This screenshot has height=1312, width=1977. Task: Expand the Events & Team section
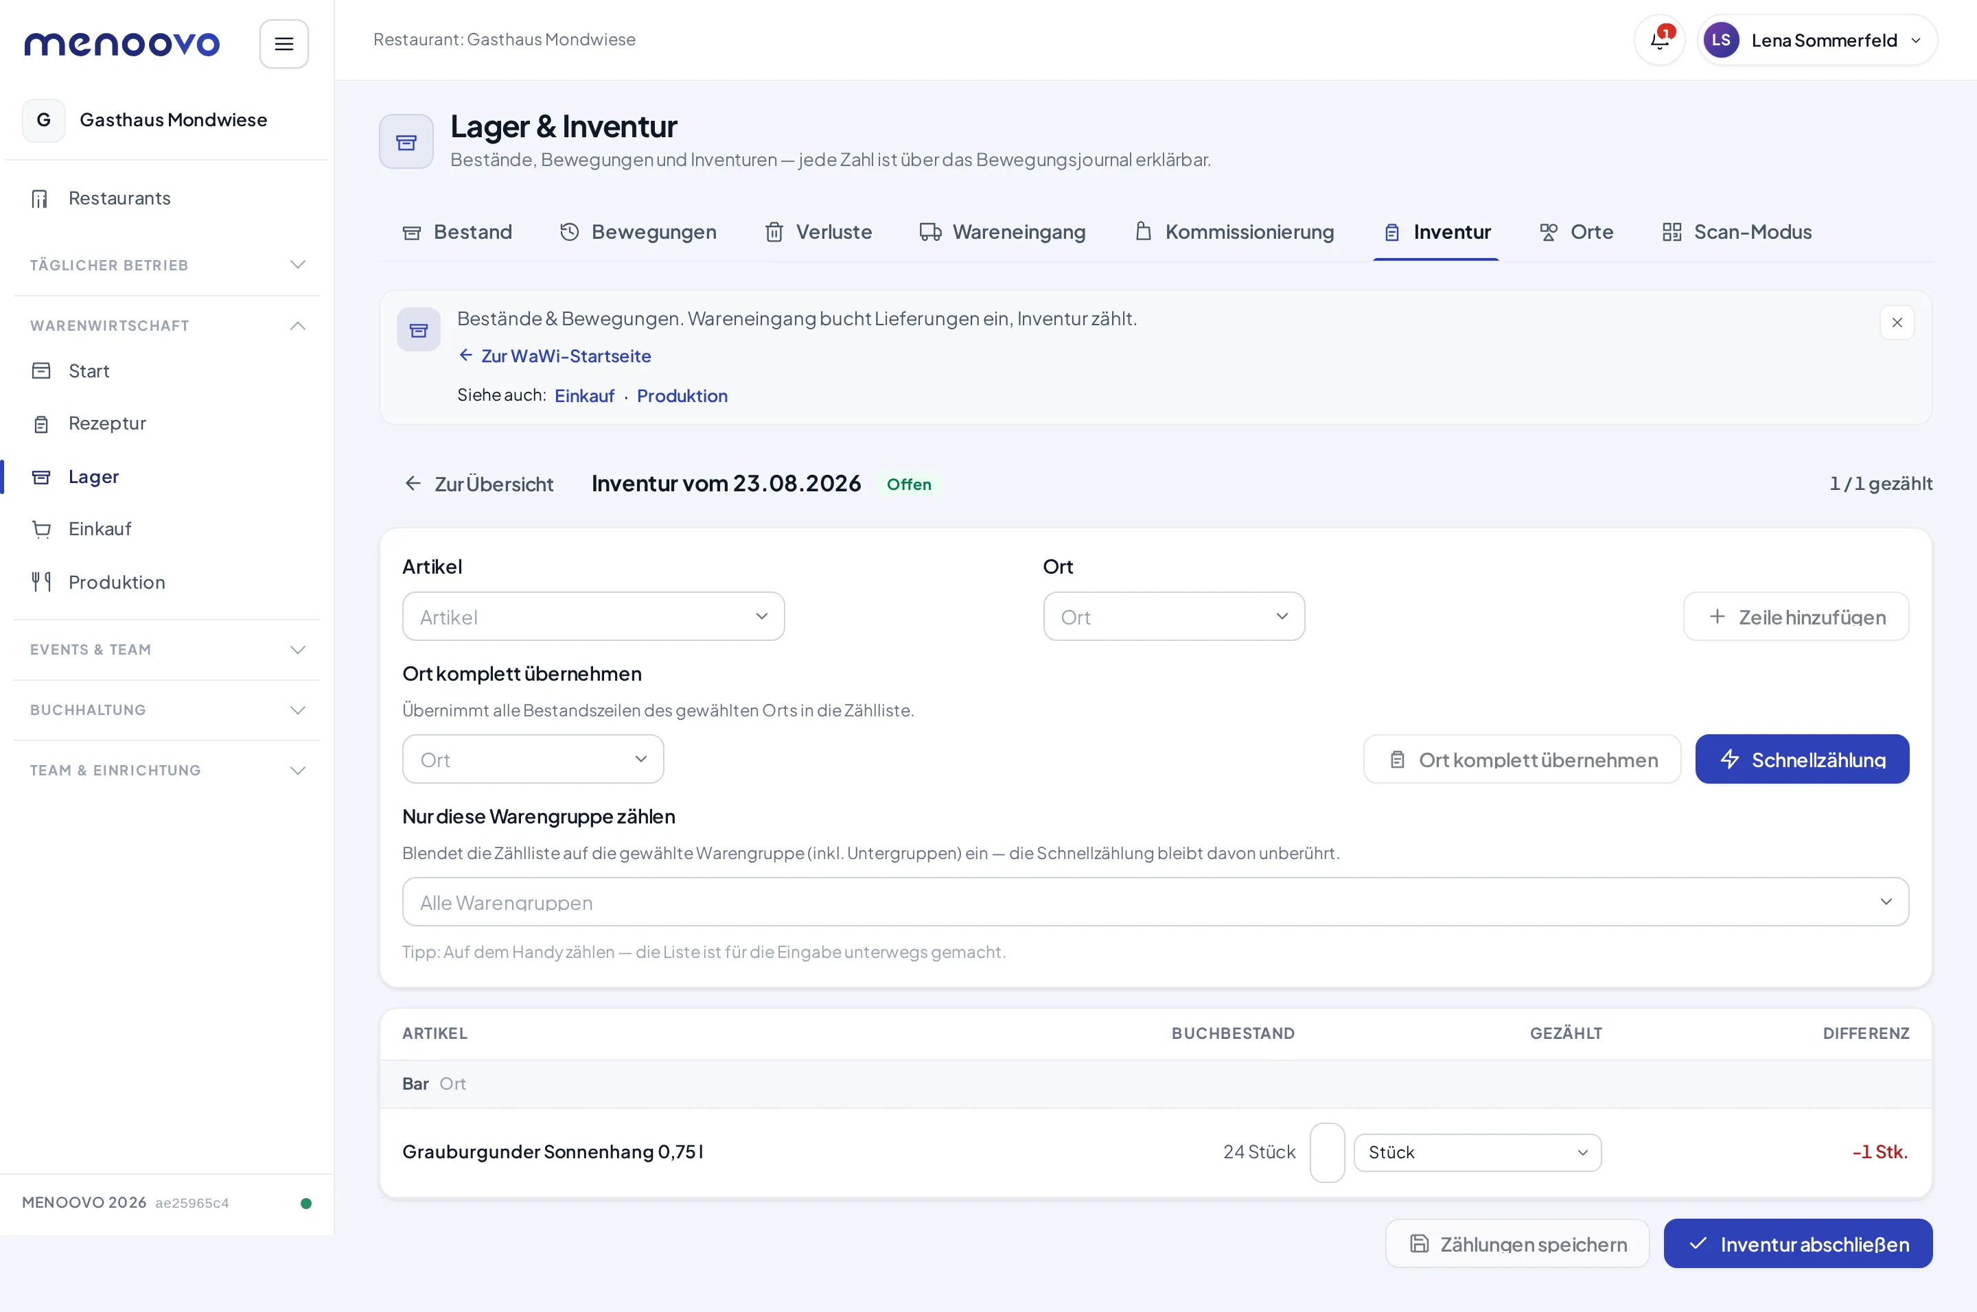[x=167, y=649]
